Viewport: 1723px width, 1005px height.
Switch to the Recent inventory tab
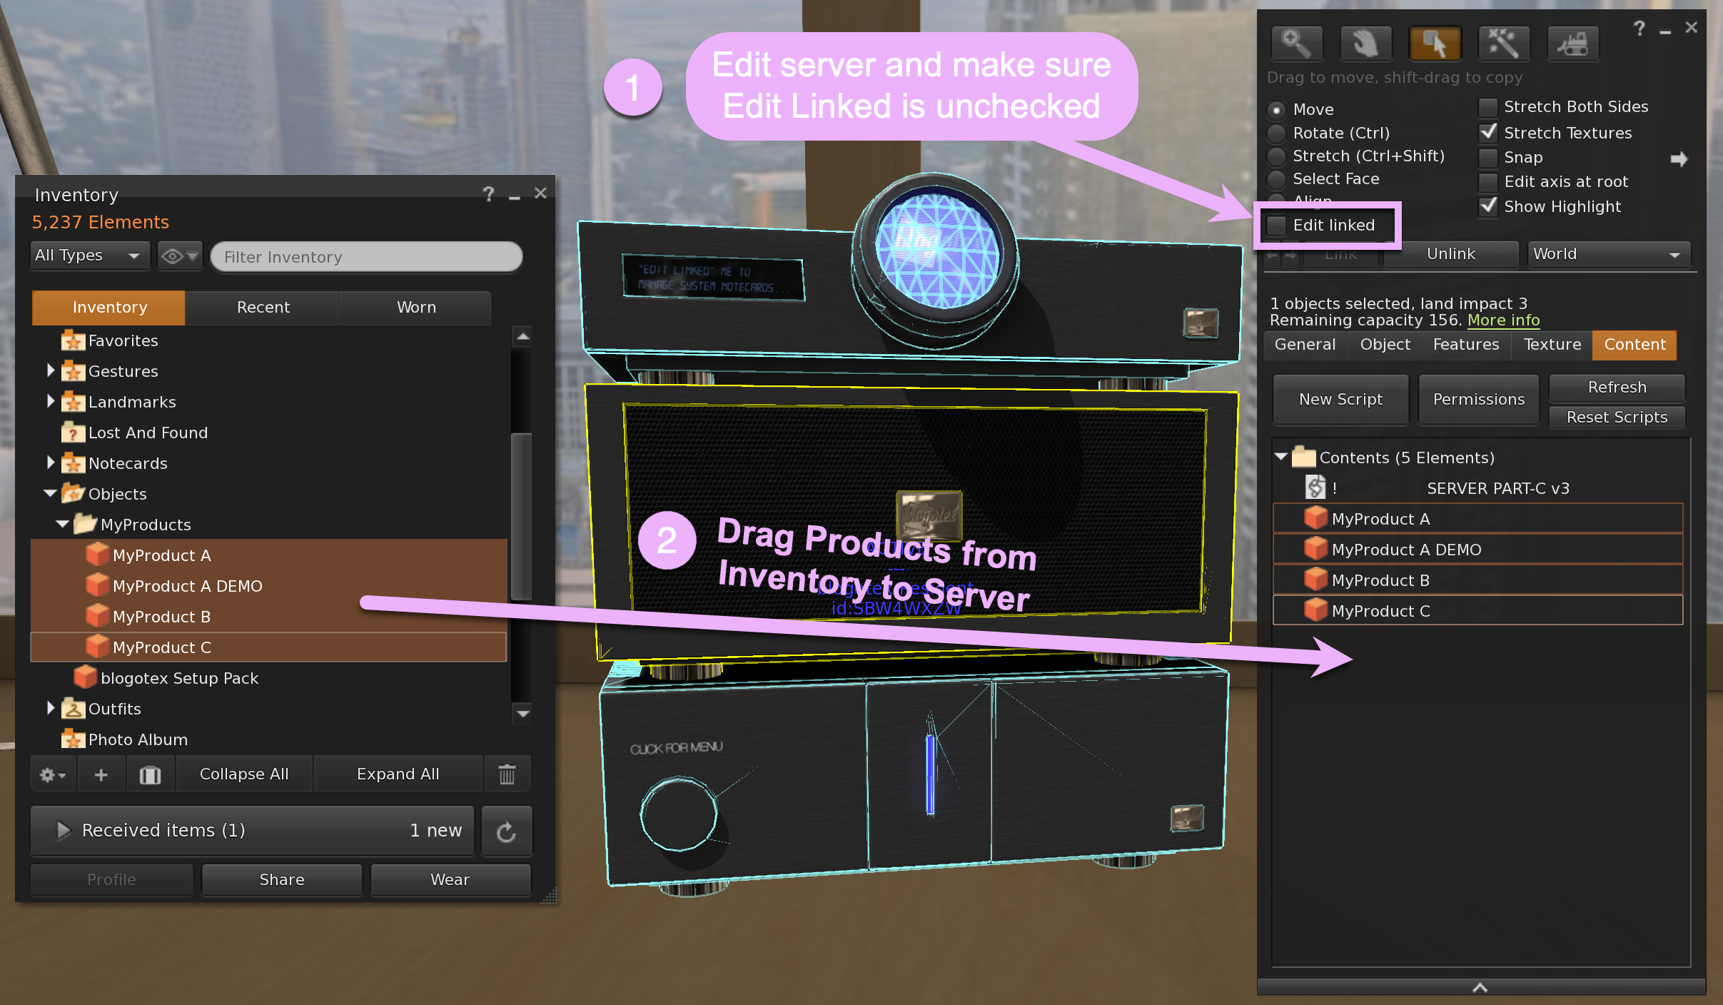pos(263,308)
